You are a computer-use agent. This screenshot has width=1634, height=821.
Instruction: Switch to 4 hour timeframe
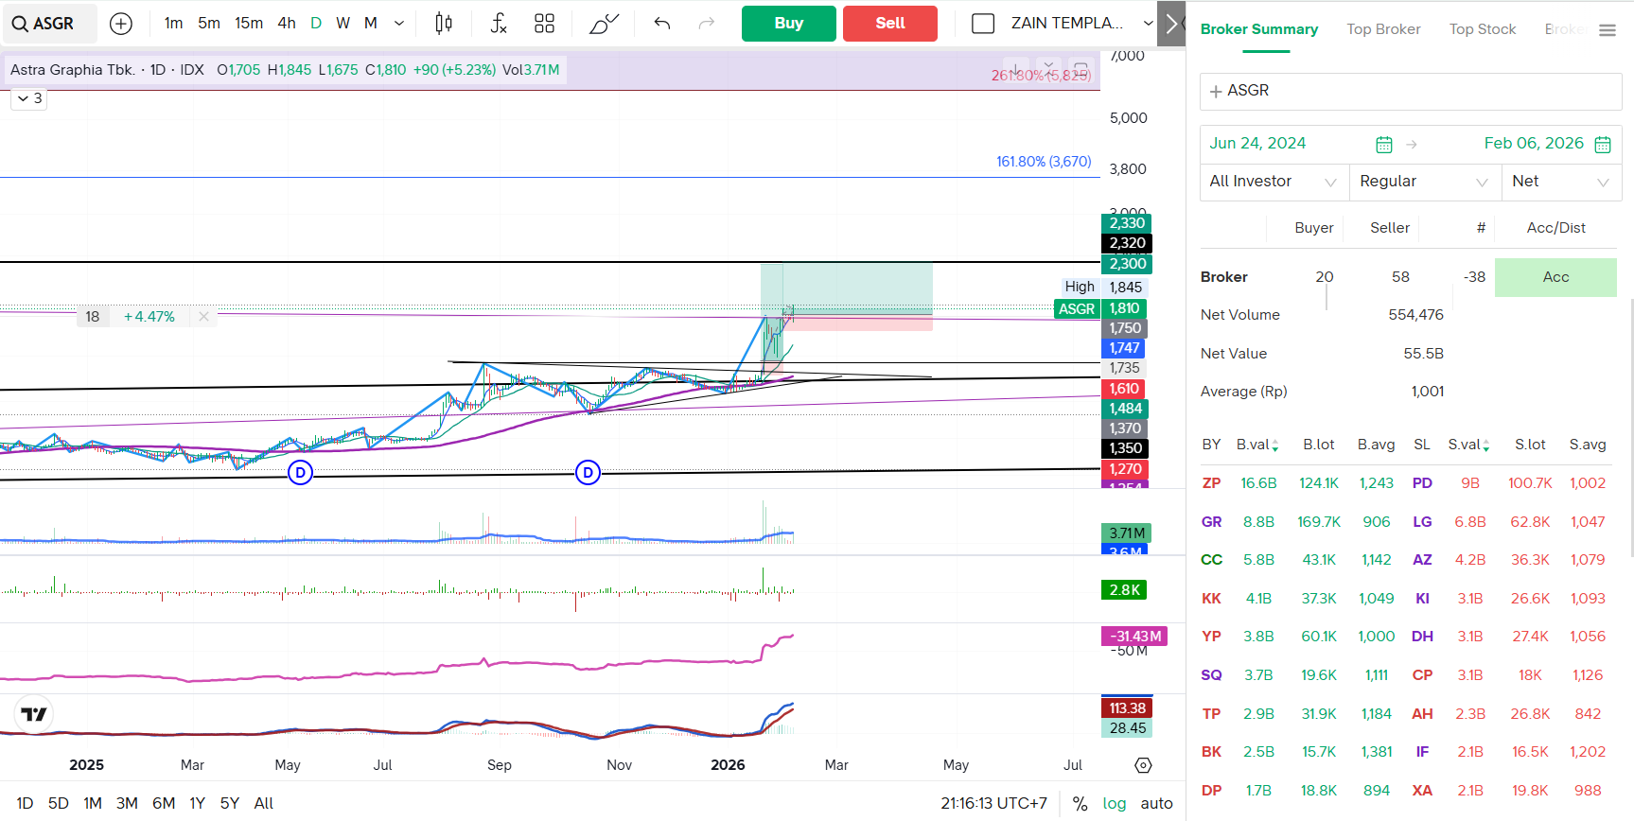[287, 24]
